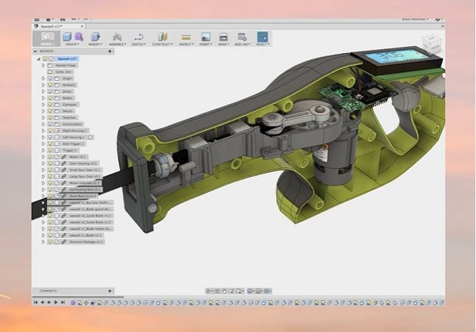Click the Orbit navigation tool icon
The image size is (476, 332).
208,291
